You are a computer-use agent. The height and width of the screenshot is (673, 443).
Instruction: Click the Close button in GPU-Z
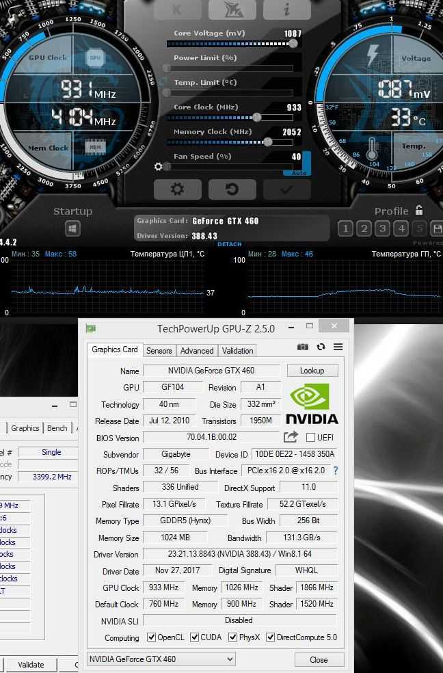319,660
